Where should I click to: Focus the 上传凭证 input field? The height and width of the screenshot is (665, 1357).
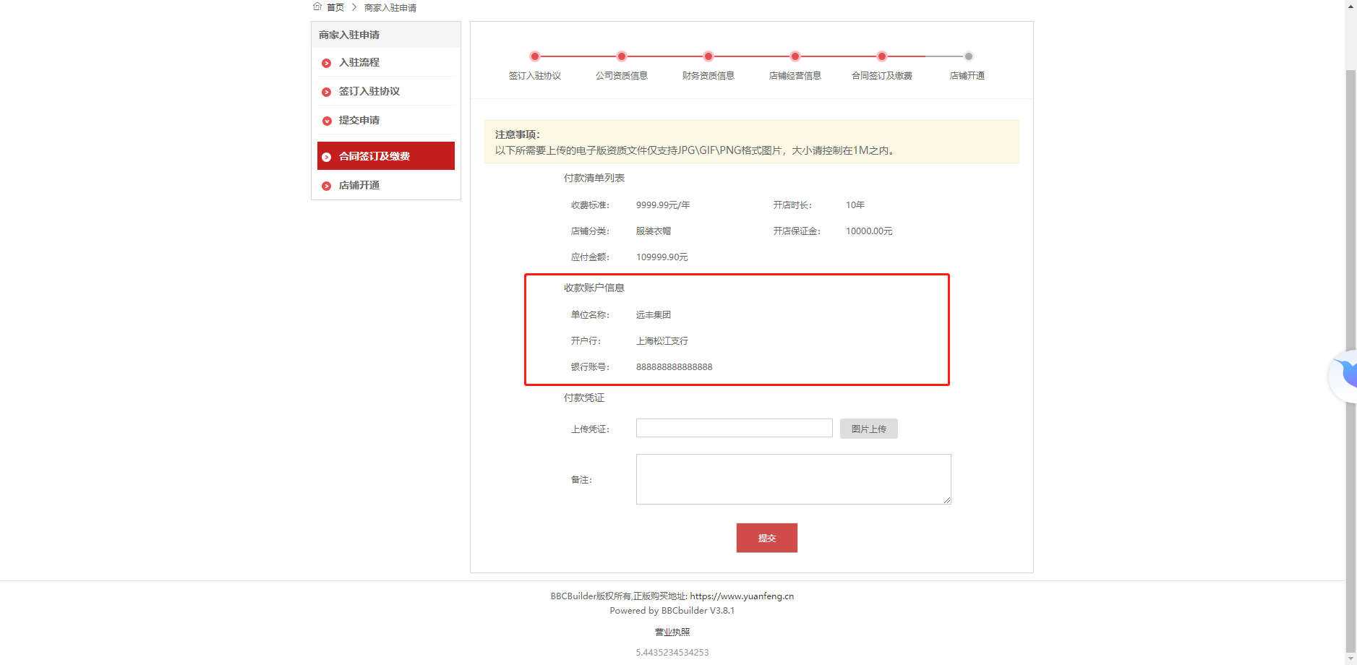click(x=735, y=428)
